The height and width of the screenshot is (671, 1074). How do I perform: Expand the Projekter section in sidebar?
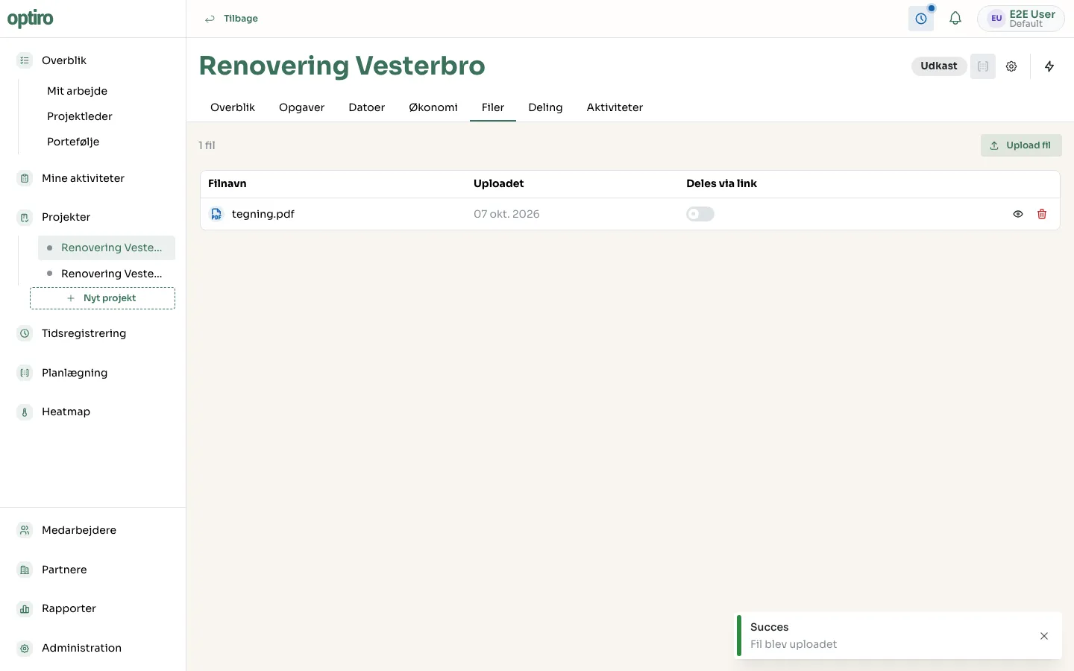point(66,217)
